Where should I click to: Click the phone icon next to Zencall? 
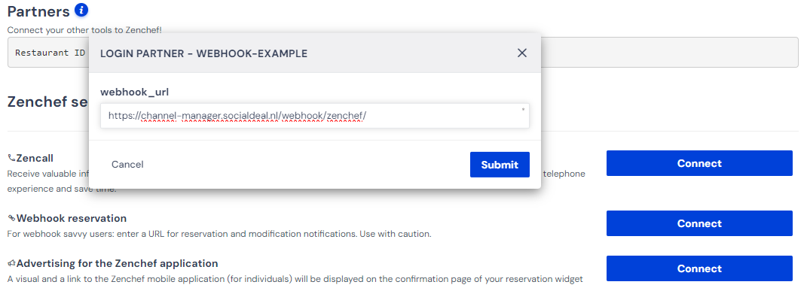pos(11,158)
